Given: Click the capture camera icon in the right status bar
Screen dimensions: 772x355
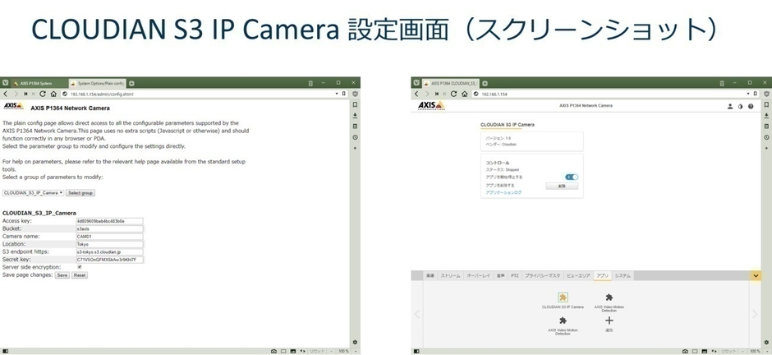Looking at the screenshot, I should click(684, 351).
